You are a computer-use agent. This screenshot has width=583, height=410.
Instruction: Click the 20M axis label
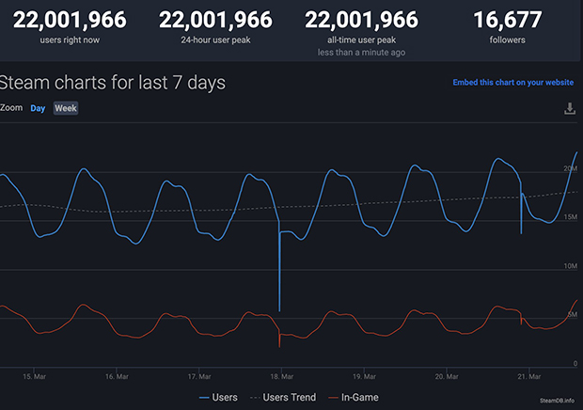tap(571, 168)
